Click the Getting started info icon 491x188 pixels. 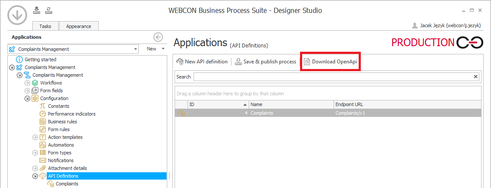click(20, 60)
